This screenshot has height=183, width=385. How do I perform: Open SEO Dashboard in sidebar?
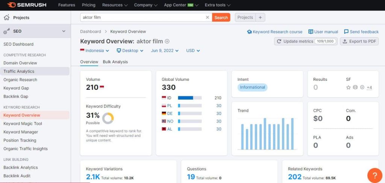[18, 44]
